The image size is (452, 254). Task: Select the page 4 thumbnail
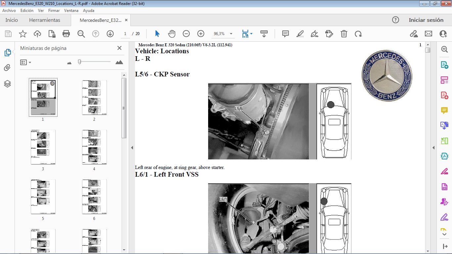94,147
